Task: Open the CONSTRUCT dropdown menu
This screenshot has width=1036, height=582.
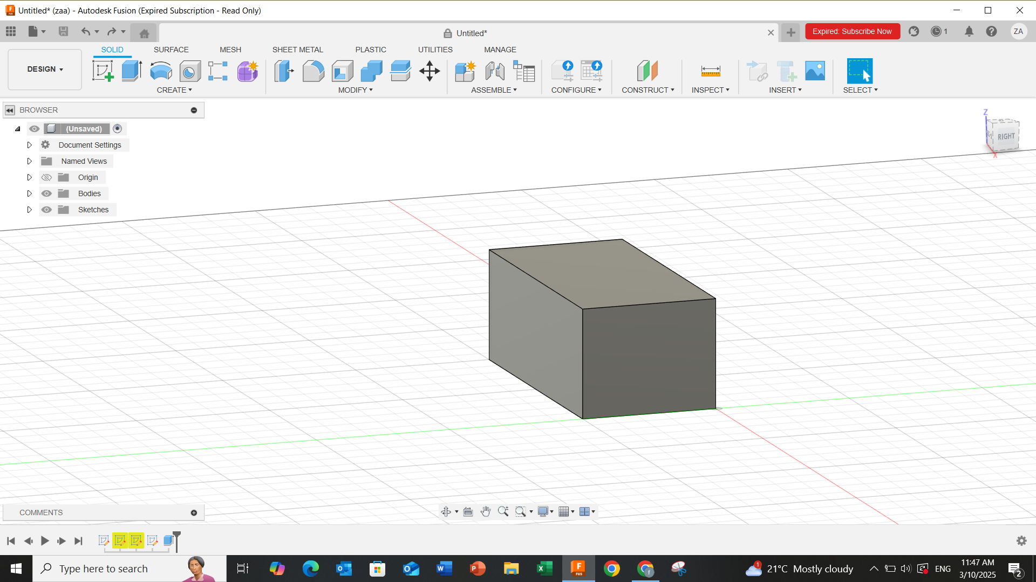Action: pos(647,90)
